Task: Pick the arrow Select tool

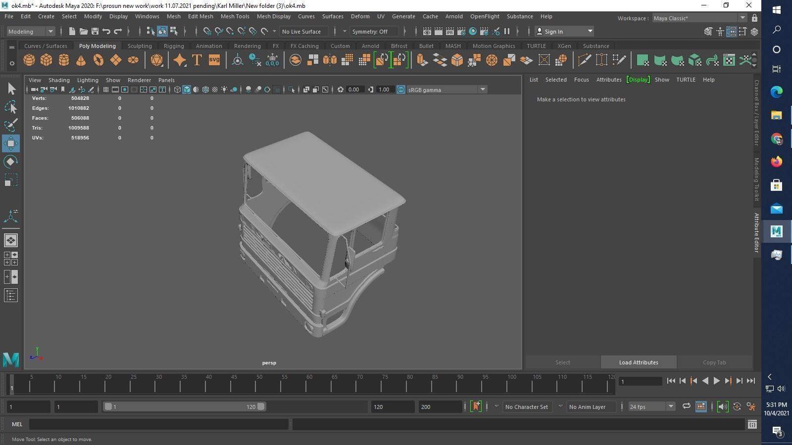Action: pyautogui.click(x=11, y=89)
